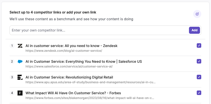Click the zendesk.com blog URL
The height and width of the screenshot is (104, 211).
pos(64,51)
